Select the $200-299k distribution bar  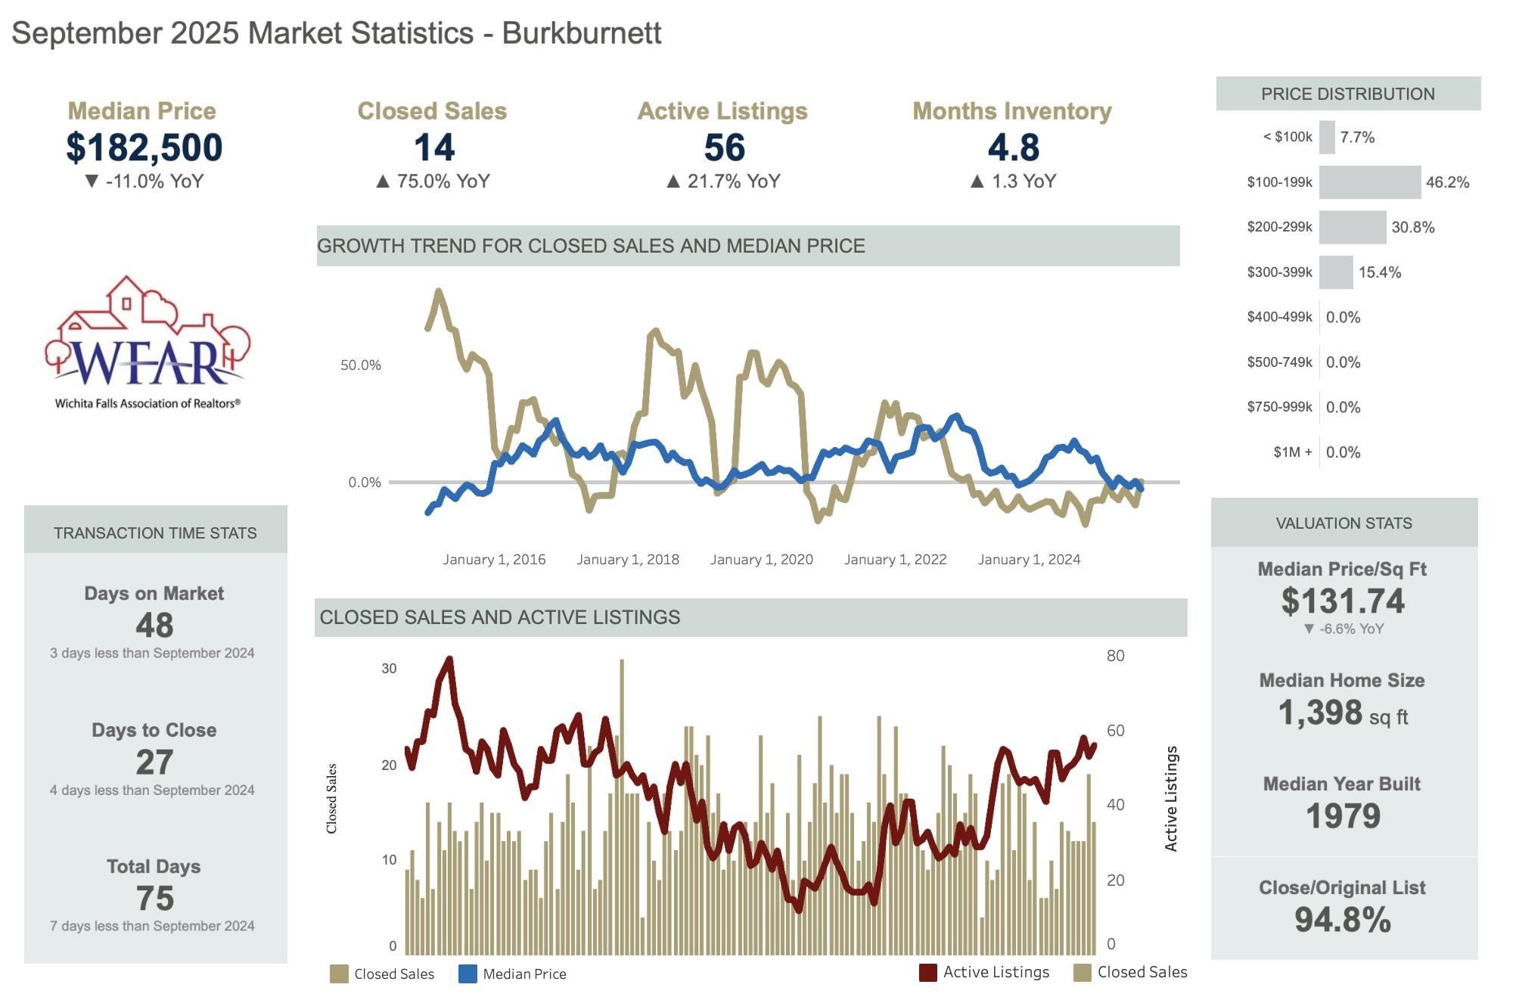point(1352,228)
